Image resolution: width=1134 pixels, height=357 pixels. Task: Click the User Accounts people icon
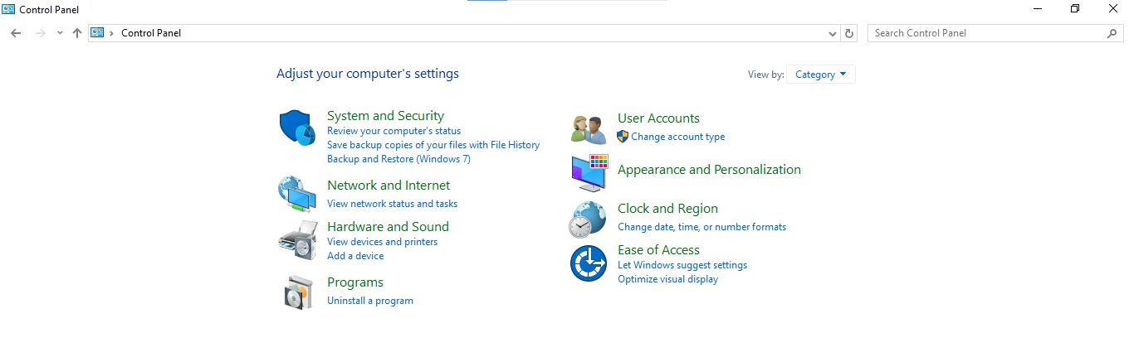[x=589, y=128]
